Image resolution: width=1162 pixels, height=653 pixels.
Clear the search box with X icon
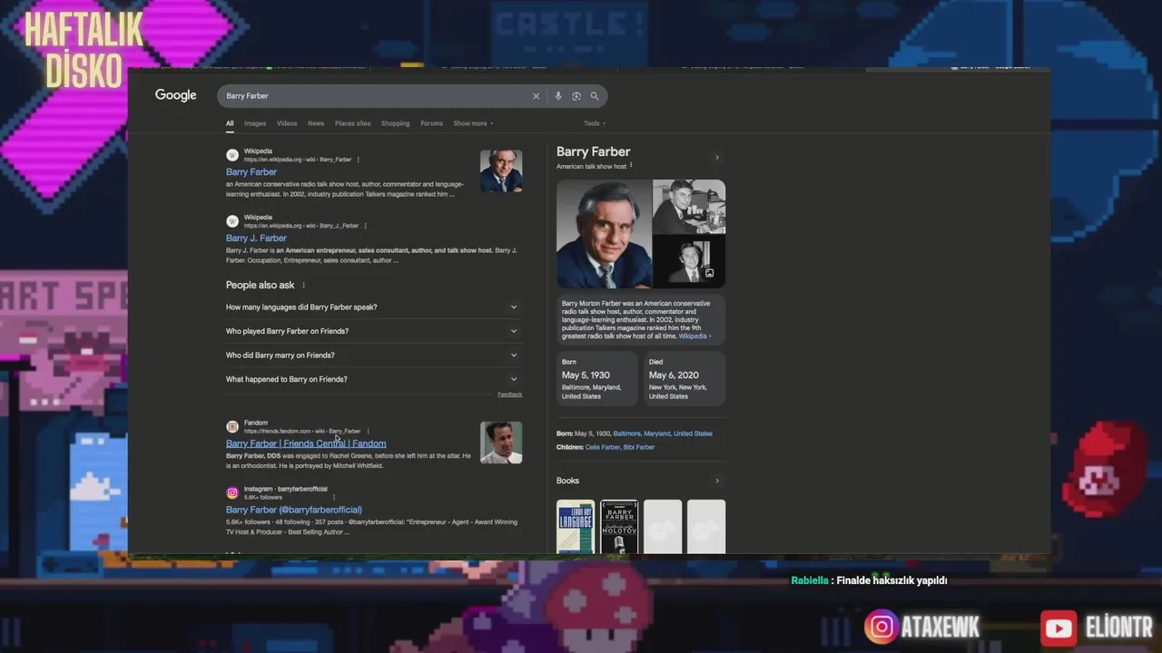pos(536,96)
